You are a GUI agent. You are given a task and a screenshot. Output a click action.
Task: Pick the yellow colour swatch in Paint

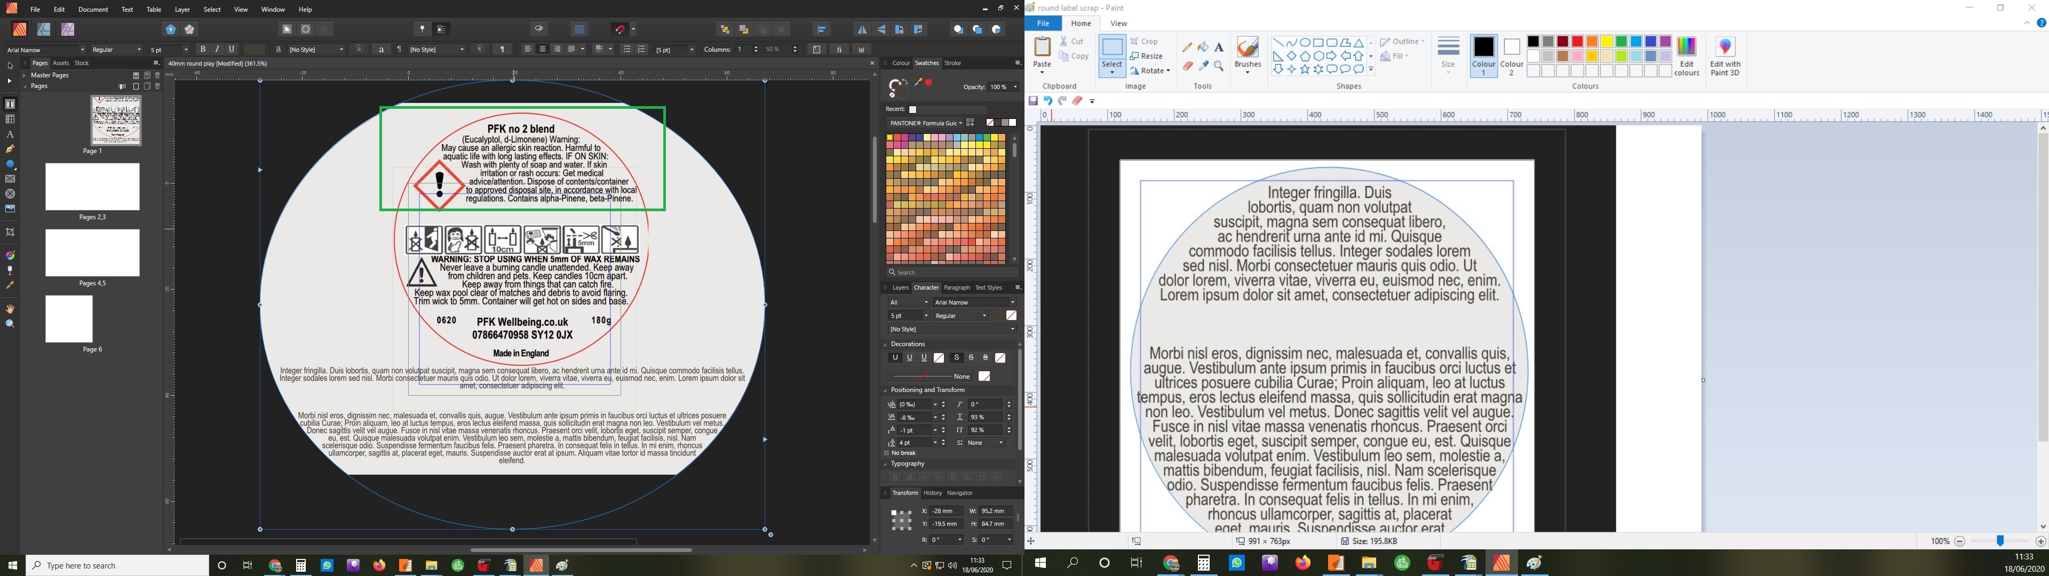[1607, 42]
